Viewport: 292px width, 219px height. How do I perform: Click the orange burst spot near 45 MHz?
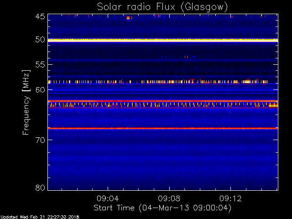tap(128, 18)
